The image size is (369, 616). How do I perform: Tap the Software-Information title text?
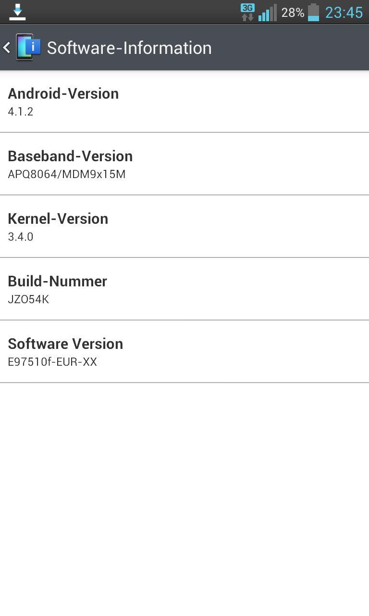tap(129, 48)
